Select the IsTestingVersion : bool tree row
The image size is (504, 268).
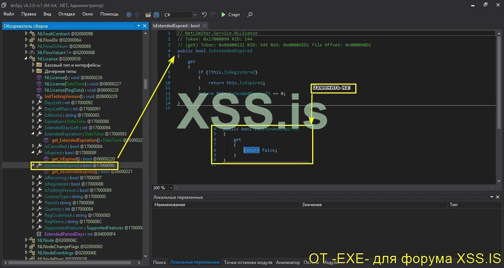click(x=78, y=190)
